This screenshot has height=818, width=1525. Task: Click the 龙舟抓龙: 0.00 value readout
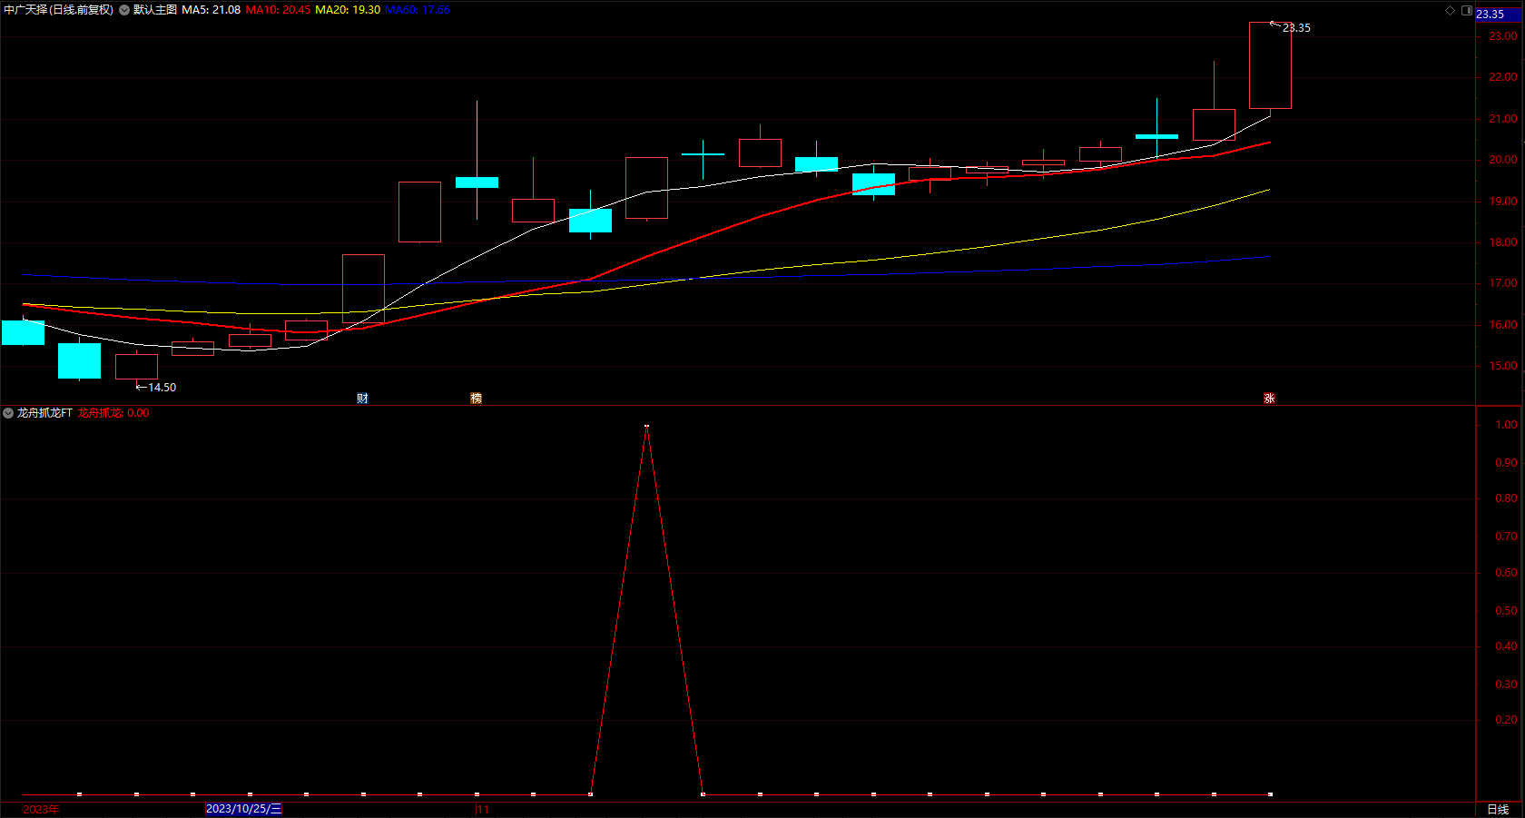pos(113,413)
